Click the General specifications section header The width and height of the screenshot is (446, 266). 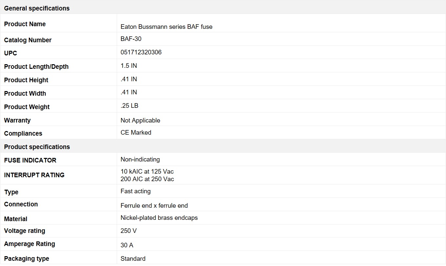point(37,8)
